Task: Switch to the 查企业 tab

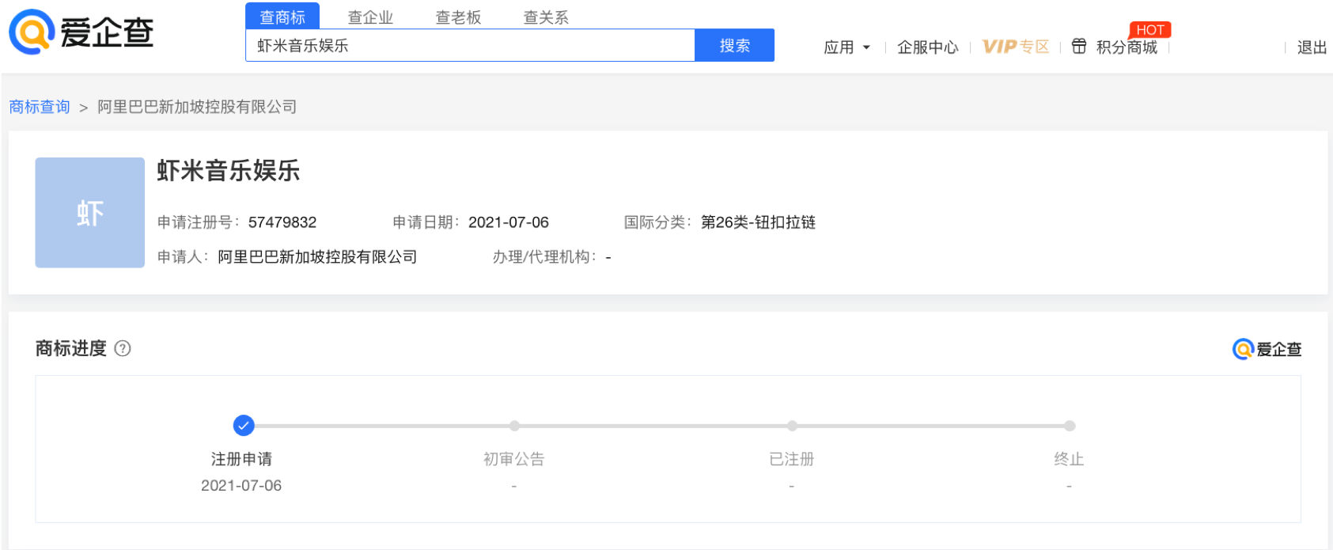Action: click(370, 17)
